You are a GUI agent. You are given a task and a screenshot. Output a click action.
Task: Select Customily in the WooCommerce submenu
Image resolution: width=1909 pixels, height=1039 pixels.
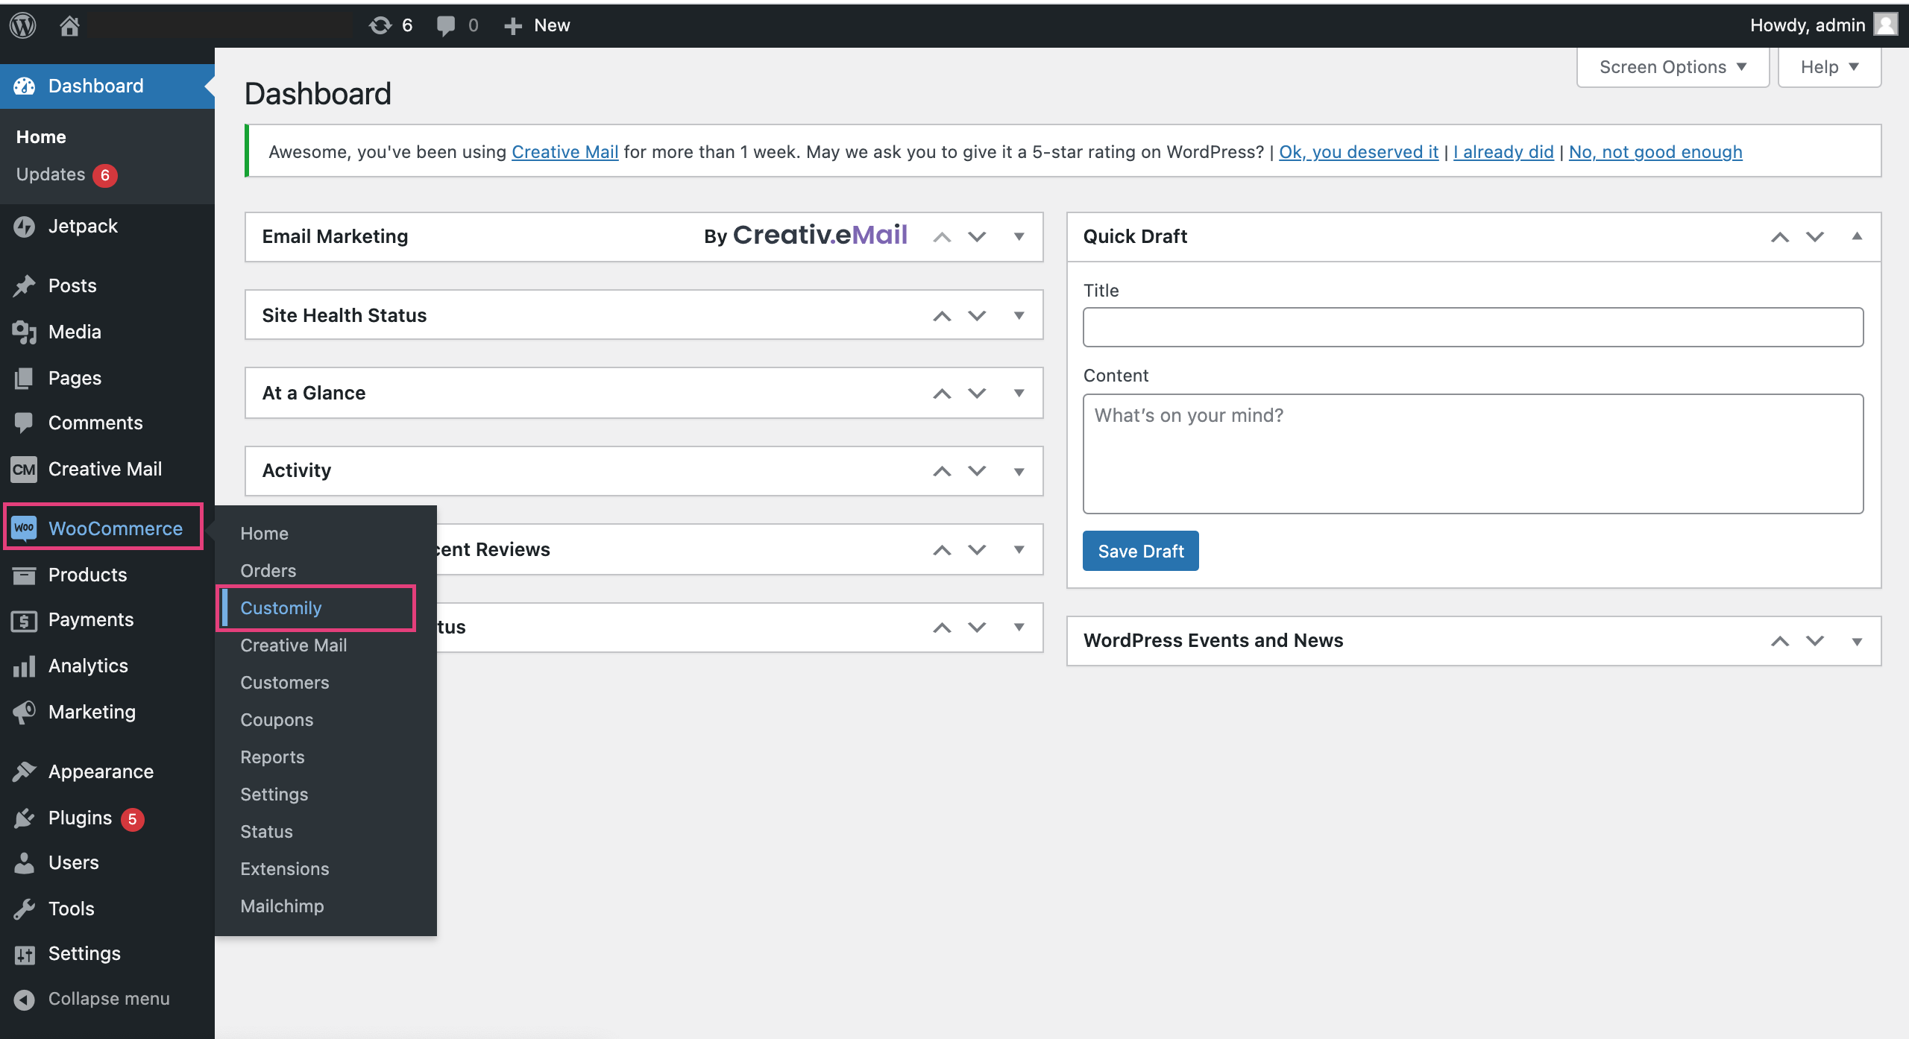[281, 607]
